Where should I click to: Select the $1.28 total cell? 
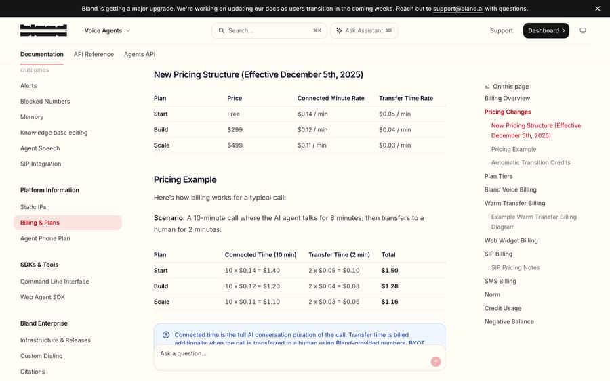pos(390,286)
